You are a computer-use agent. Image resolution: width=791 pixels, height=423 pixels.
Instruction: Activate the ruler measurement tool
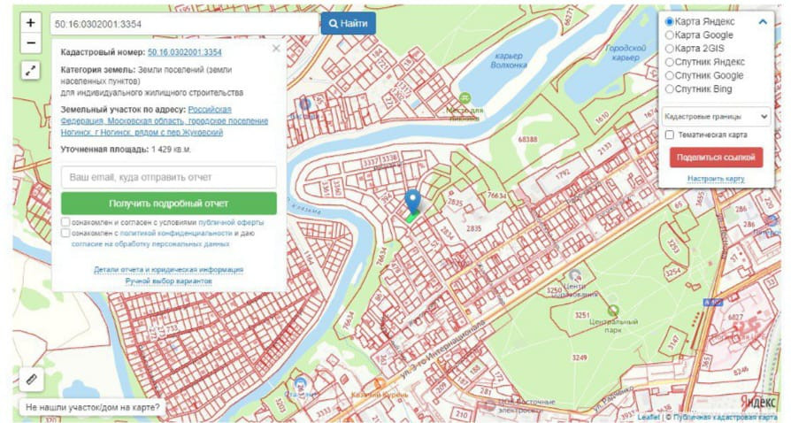pyautogui.click(x=31, y=379)
